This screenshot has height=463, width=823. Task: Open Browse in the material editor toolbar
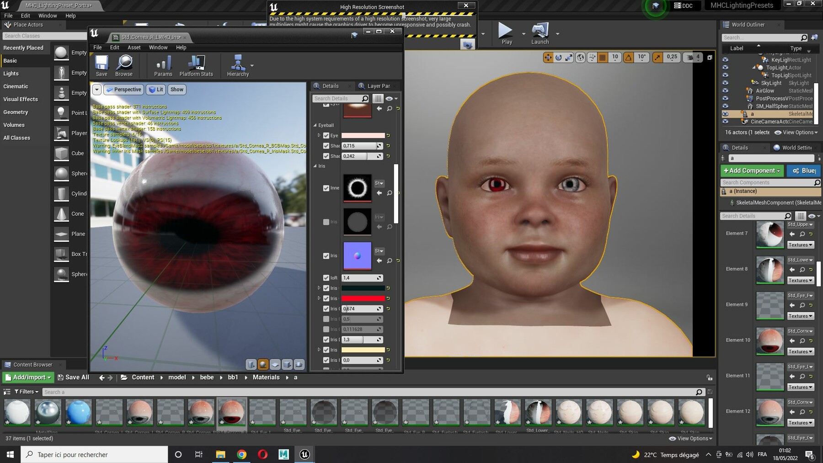124,65
